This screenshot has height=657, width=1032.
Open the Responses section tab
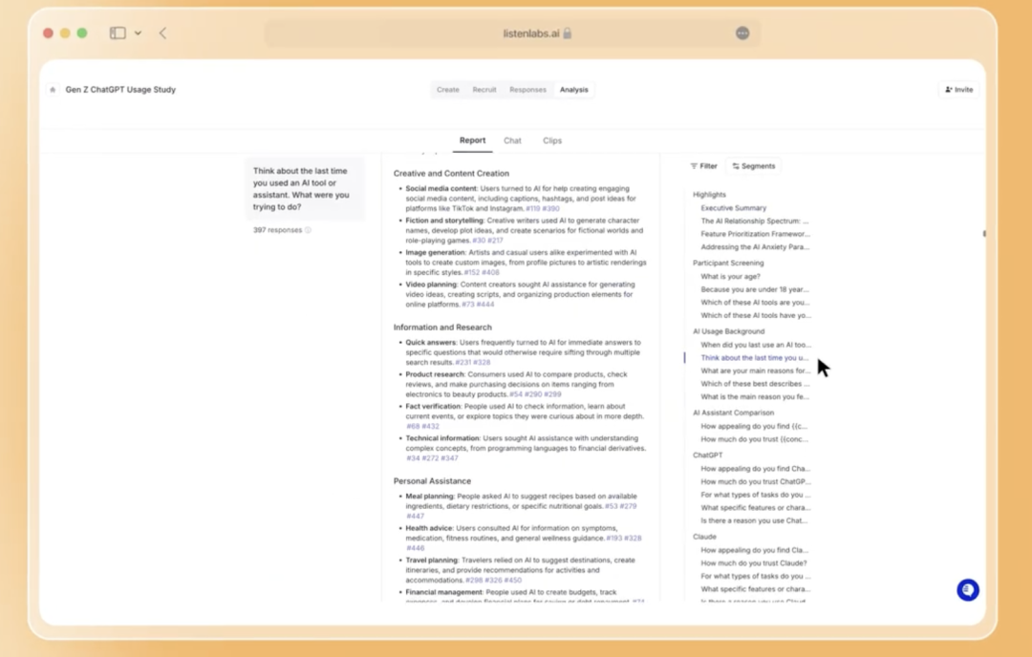coord(527,90)
